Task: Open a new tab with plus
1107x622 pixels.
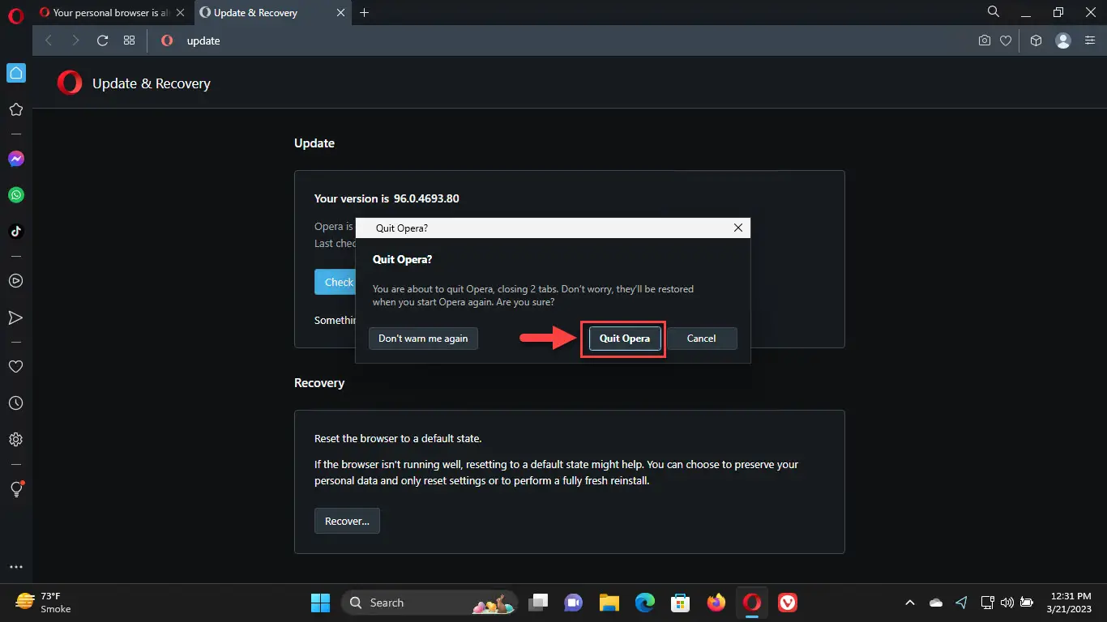Action: pos(365,13)
